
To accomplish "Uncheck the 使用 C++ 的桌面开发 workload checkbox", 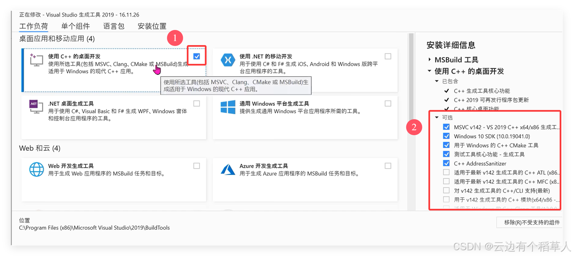I will [197, 56].
